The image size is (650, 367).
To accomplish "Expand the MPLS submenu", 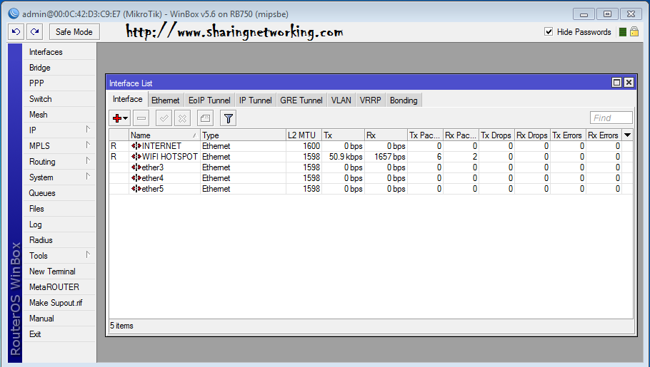I will coord(88,145).
